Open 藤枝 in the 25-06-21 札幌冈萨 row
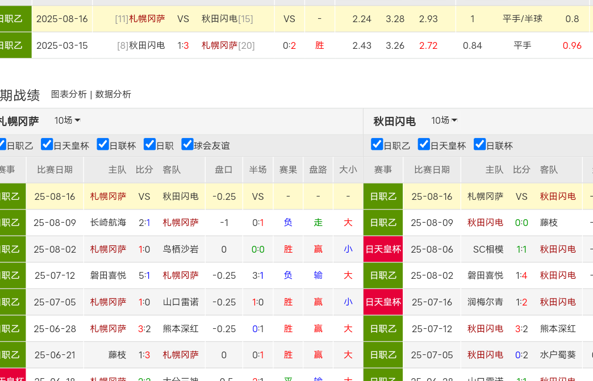The image size is (593, 381). [x=117, y=355]
